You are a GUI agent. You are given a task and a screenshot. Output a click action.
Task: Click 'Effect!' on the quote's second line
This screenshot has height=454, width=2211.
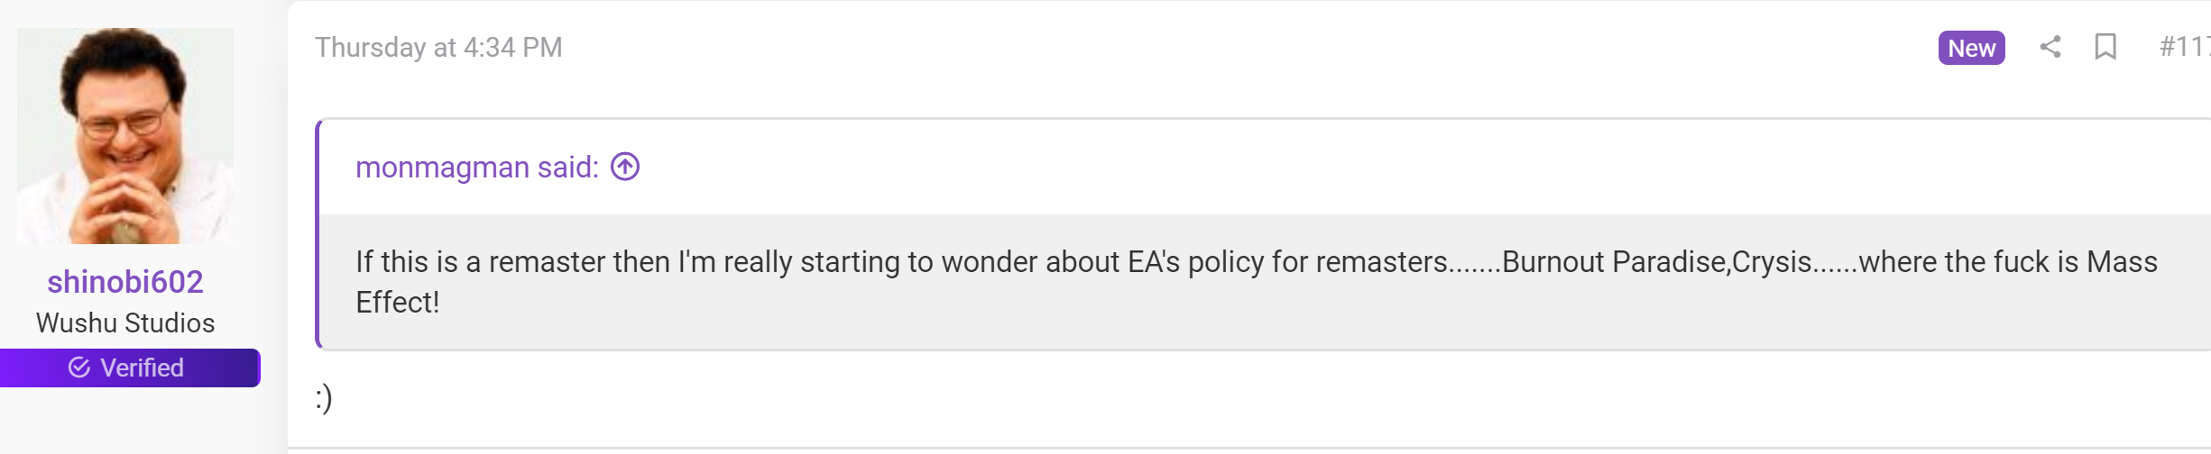point(398,303)
